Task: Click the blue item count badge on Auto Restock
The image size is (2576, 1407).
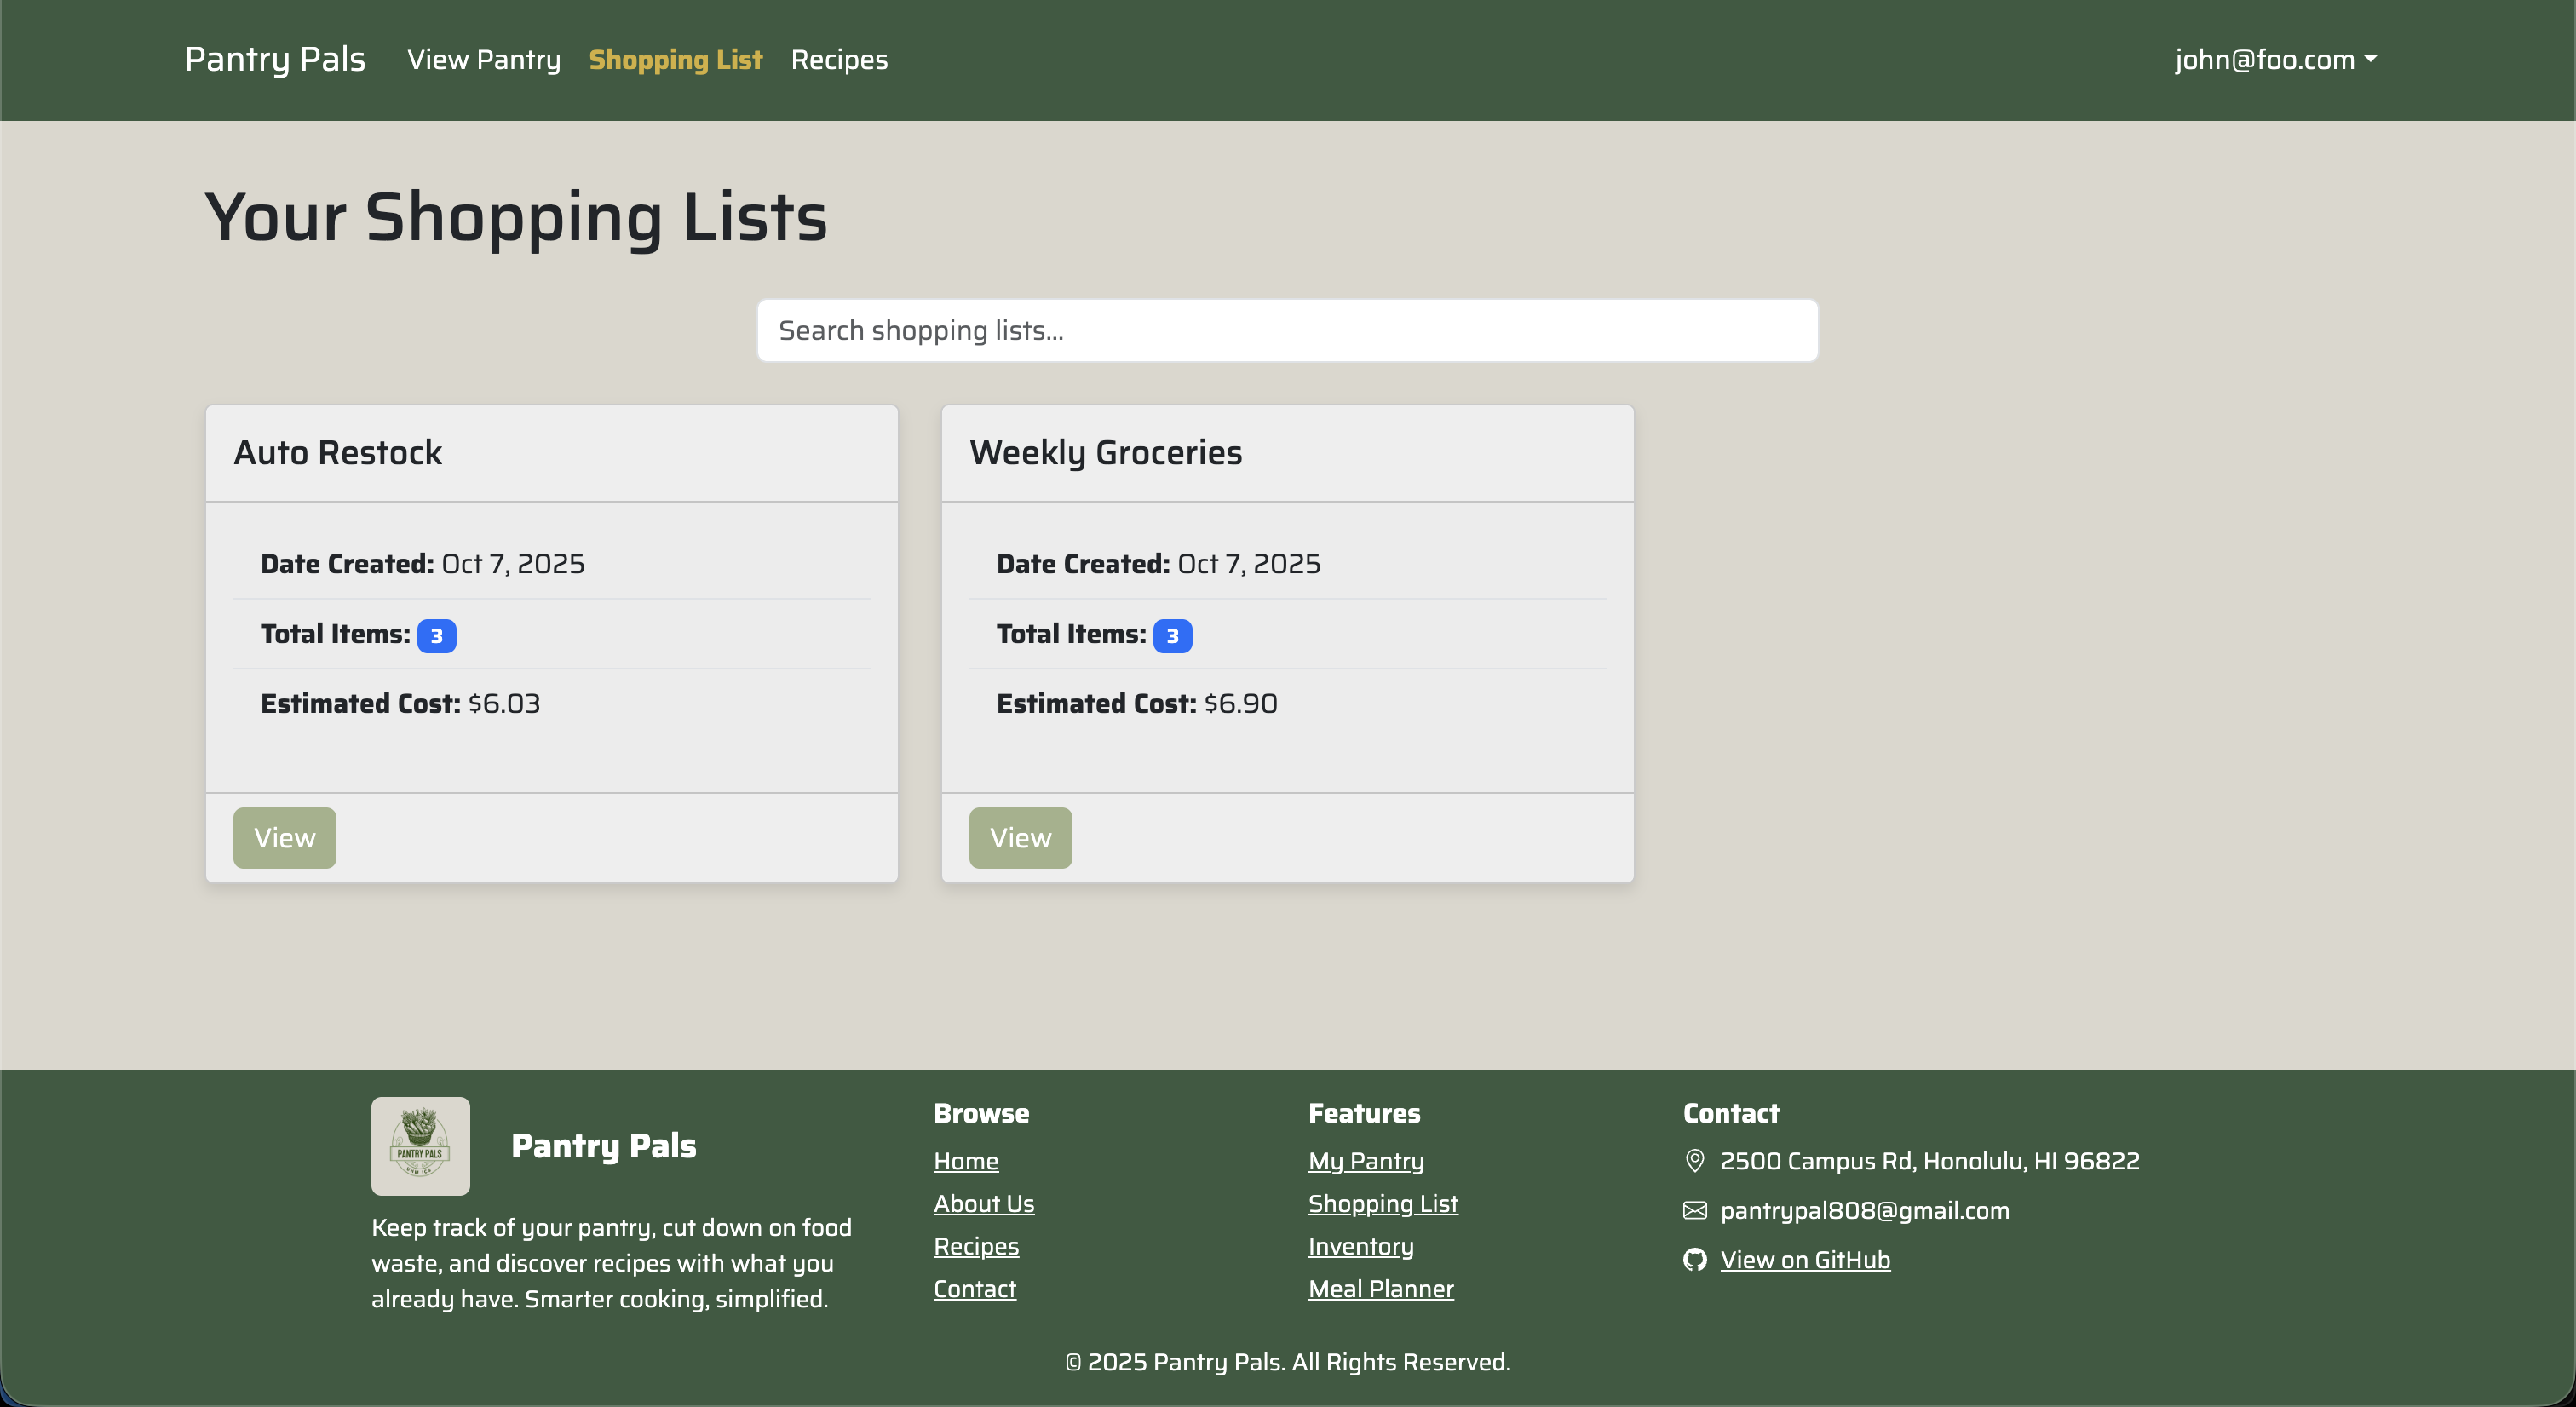Action: click(x=436, y=635)
